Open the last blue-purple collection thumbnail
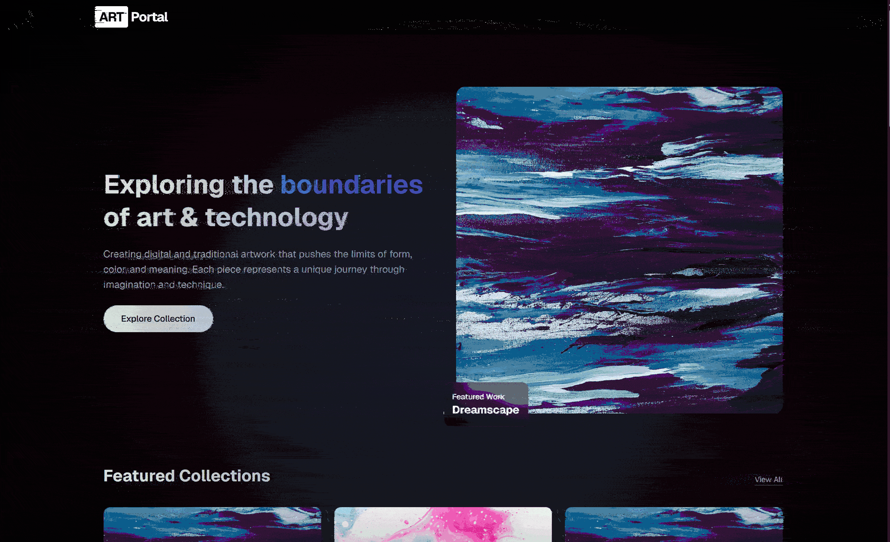 pyautogui.click(x=674, y=525)
